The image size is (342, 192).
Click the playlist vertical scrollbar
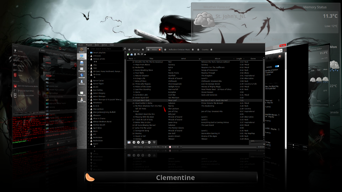[x=264, y=97]
